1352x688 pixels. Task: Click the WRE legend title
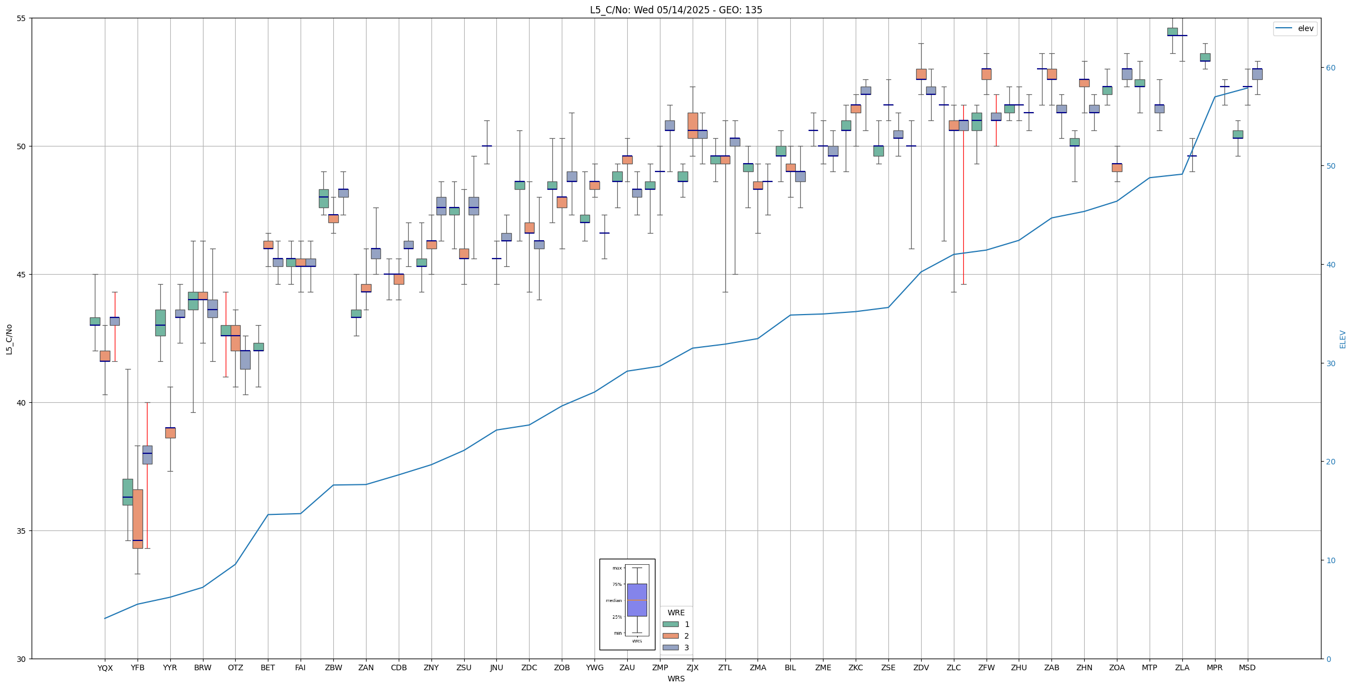[x=676, y=613]
